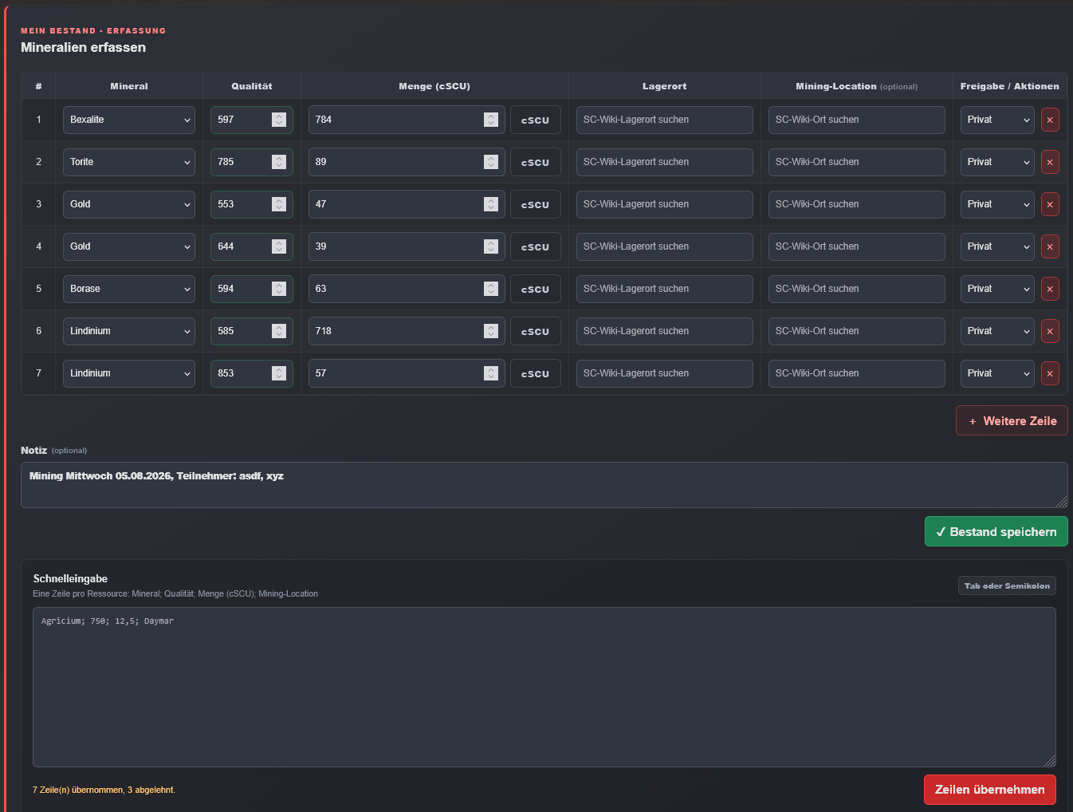Click quality stepper for value 644
Screen dimensions: 1073x812
point(279,246)
